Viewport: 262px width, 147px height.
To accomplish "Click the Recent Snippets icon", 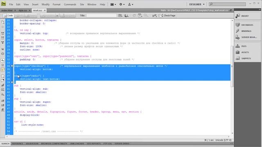I will coord(3,90).
